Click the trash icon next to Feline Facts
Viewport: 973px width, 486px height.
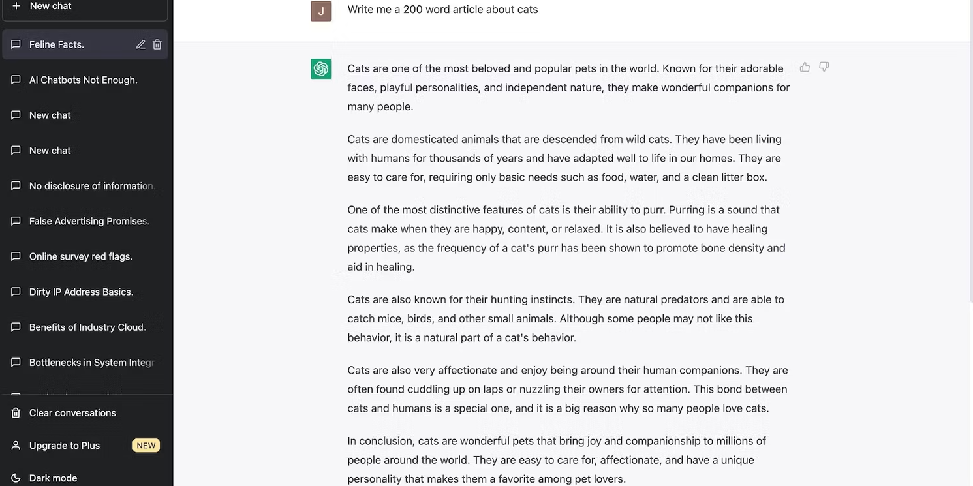[x=157, y=44]
